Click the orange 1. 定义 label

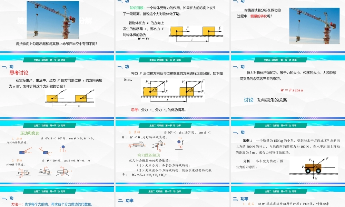tap(248, 204)
